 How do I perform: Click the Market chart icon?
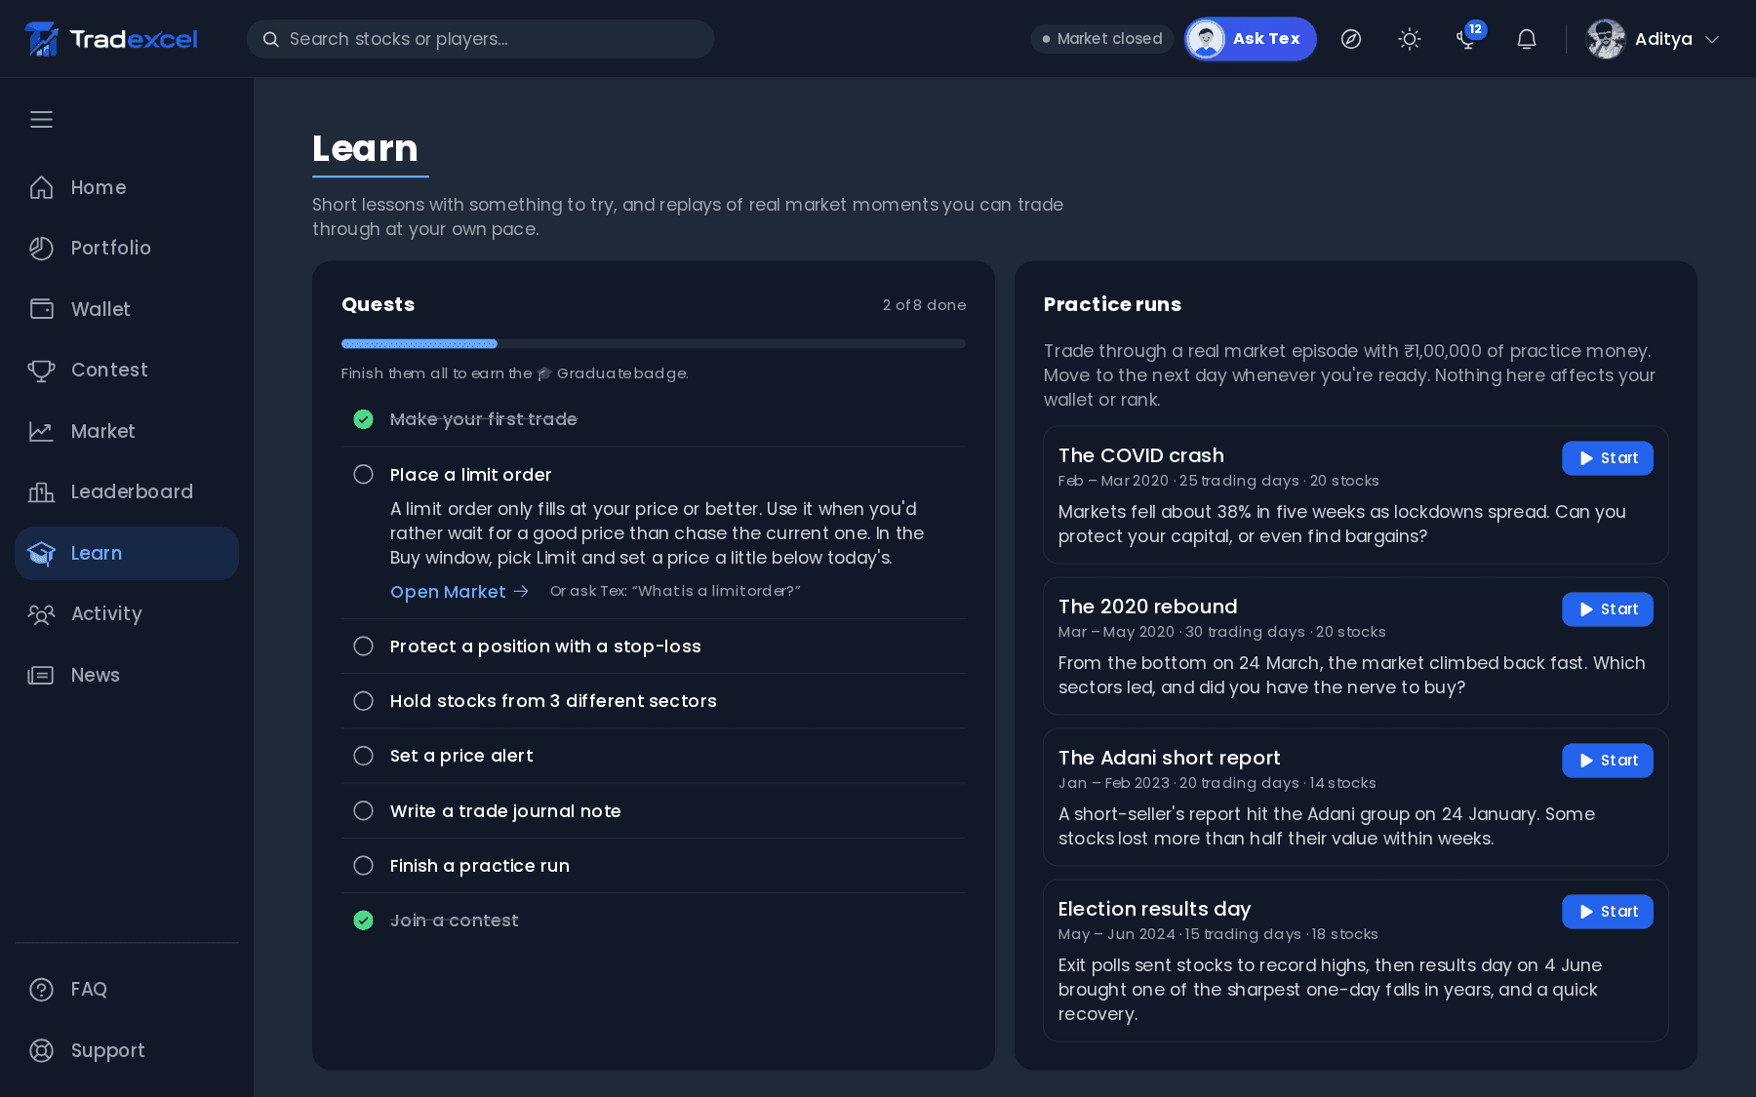tap(41, 431)
